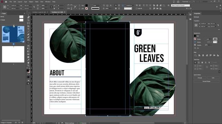Select the Type tool

pyautogui.click(x=28, y=29)
